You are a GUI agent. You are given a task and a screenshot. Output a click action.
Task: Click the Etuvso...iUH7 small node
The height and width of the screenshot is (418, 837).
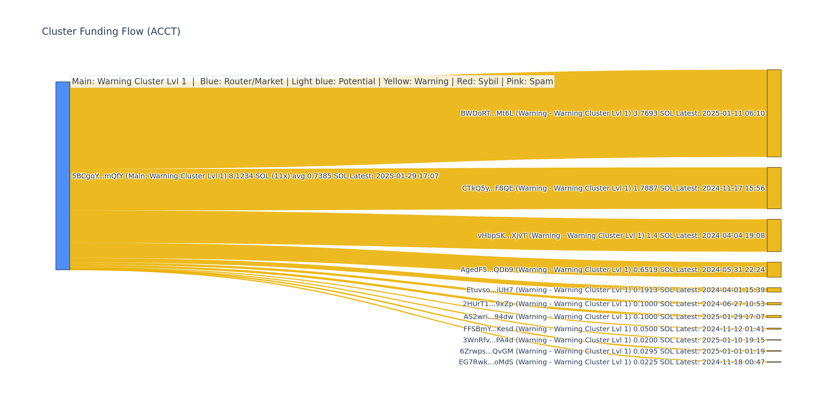(774, 290)
